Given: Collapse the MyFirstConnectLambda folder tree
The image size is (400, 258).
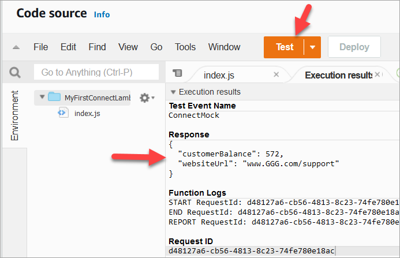Looking at the screenshot, I should [42, 97].
